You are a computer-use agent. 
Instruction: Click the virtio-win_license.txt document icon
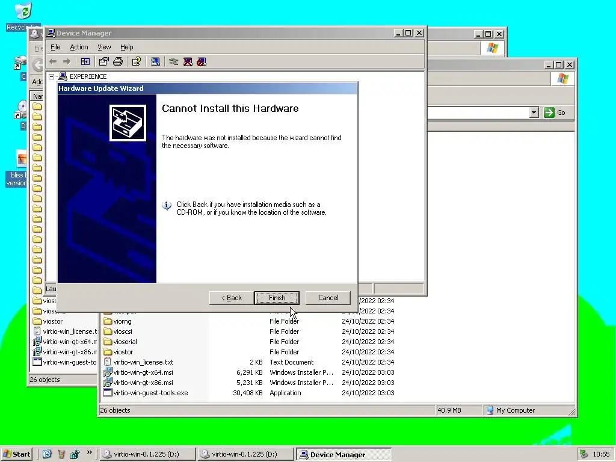107,362
